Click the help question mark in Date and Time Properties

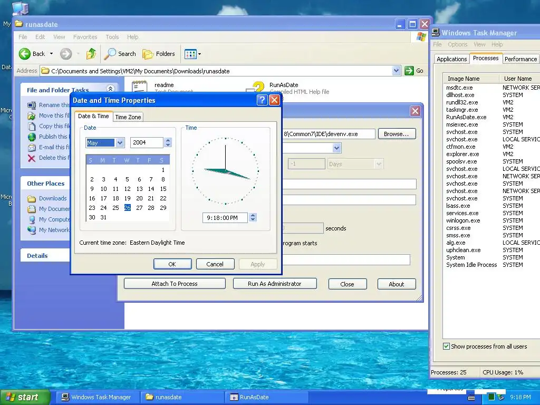[262, 100]
